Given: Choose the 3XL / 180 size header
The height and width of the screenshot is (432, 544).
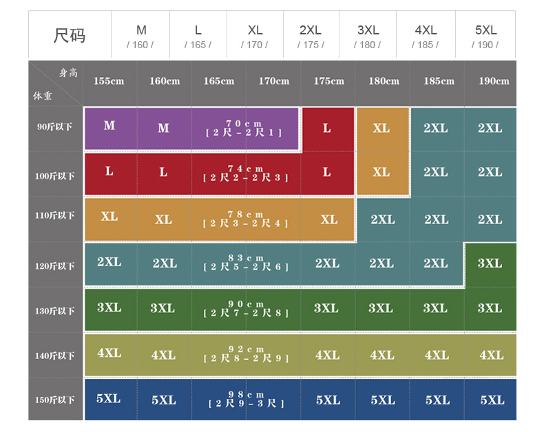Looking at the screenshot, I should click(x=368, y=36).
